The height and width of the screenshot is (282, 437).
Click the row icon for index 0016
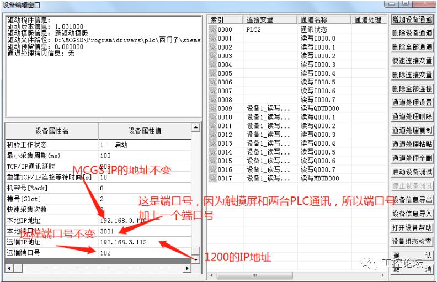212,169
